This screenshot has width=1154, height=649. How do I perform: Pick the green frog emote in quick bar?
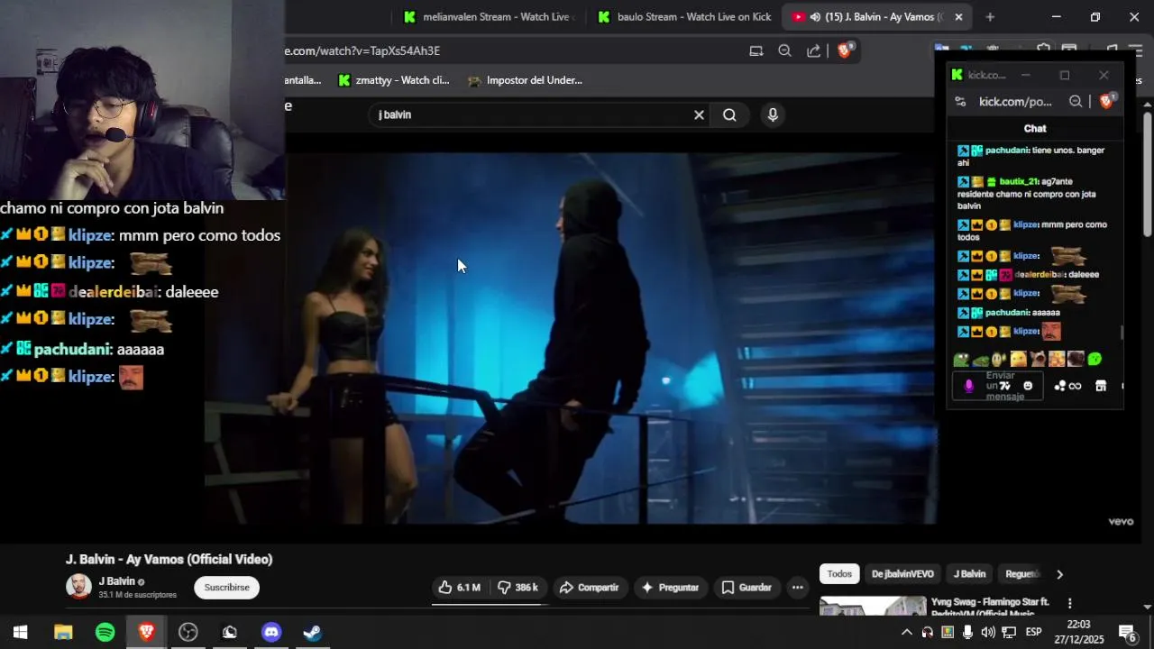pyautogui.click(x=961, y=360)
